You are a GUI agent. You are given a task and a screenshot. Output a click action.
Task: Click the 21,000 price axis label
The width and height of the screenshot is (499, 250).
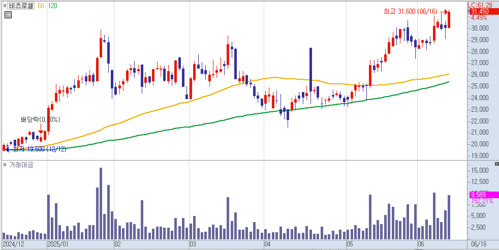pos(480,132)
